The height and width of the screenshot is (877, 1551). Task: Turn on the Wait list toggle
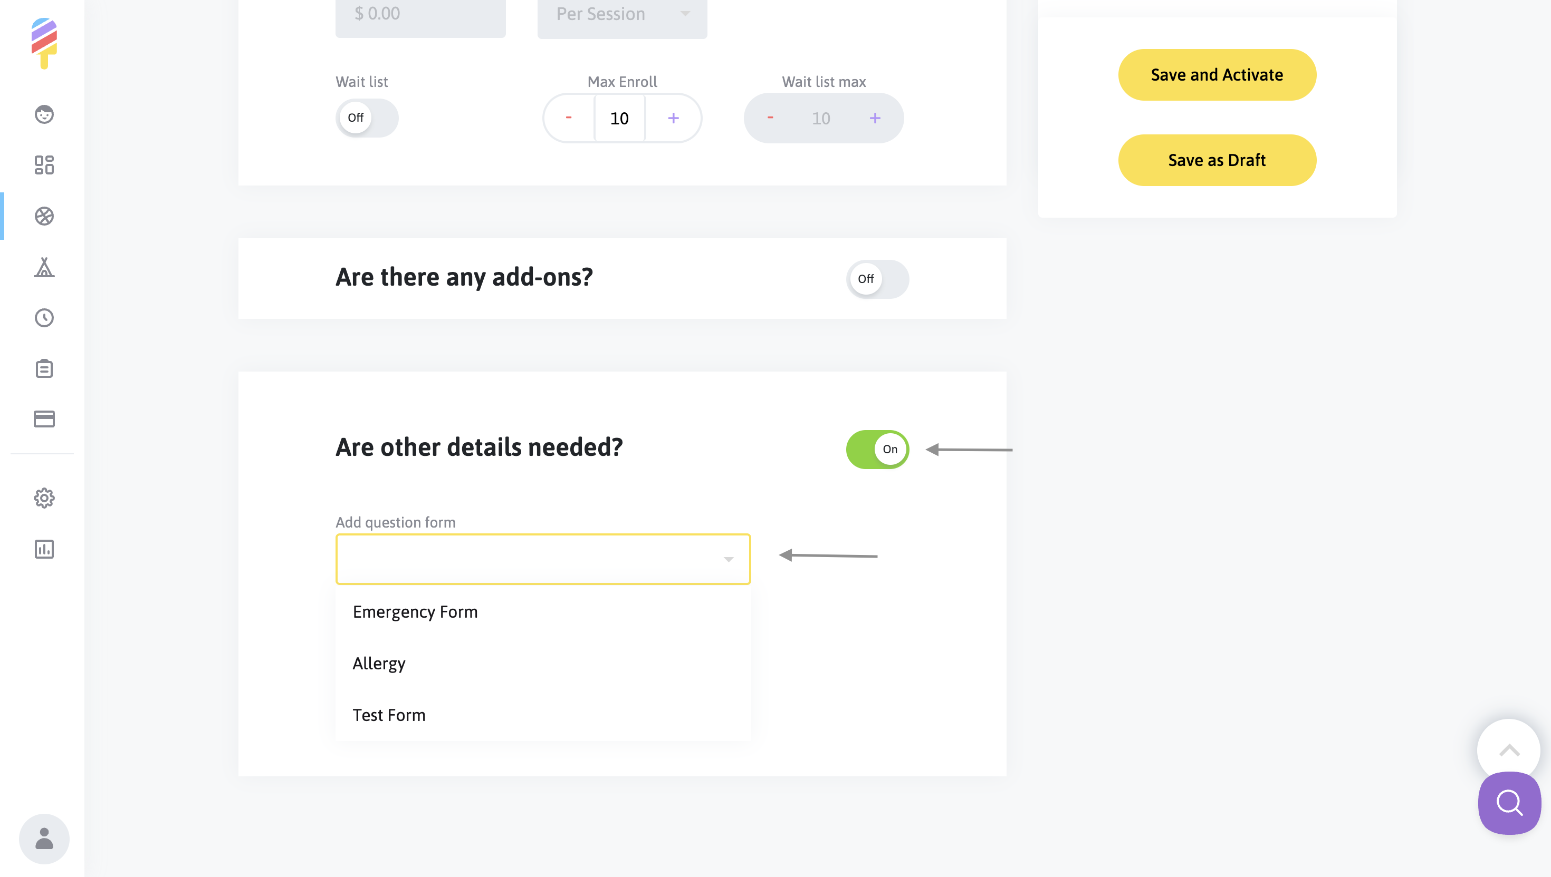(367, 118)
